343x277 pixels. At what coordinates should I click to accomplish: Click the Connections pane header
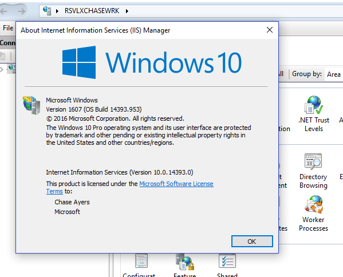pyautogui.click(x=7, y=42)
